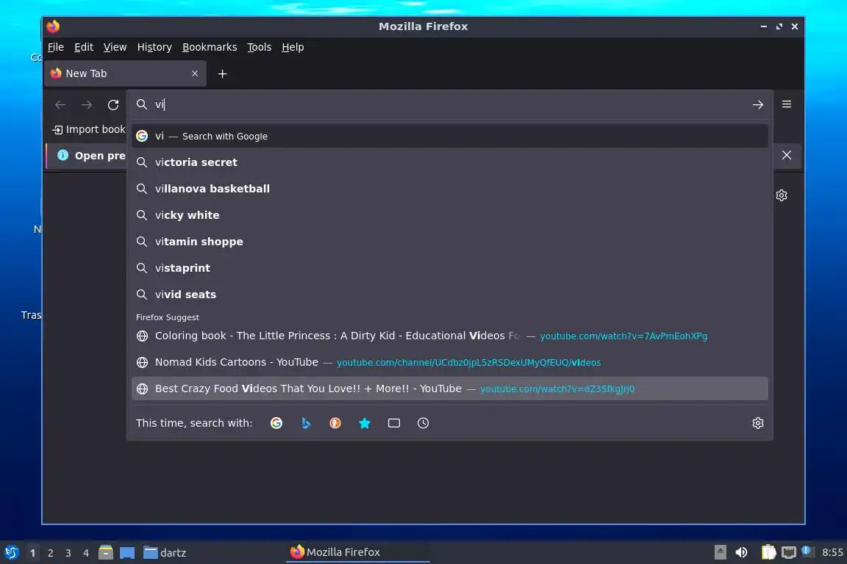Click the network monitor tray icon
The image size is (847, 564).
(x=789, y=552)
